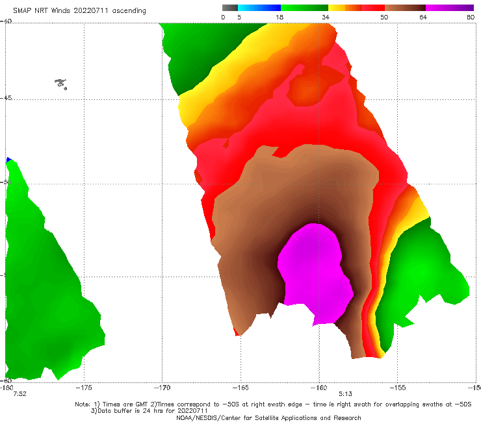This screenshot has height=422, width=481.
Task: Click the '-160' longitude axis label
Action: coord(319,388)
